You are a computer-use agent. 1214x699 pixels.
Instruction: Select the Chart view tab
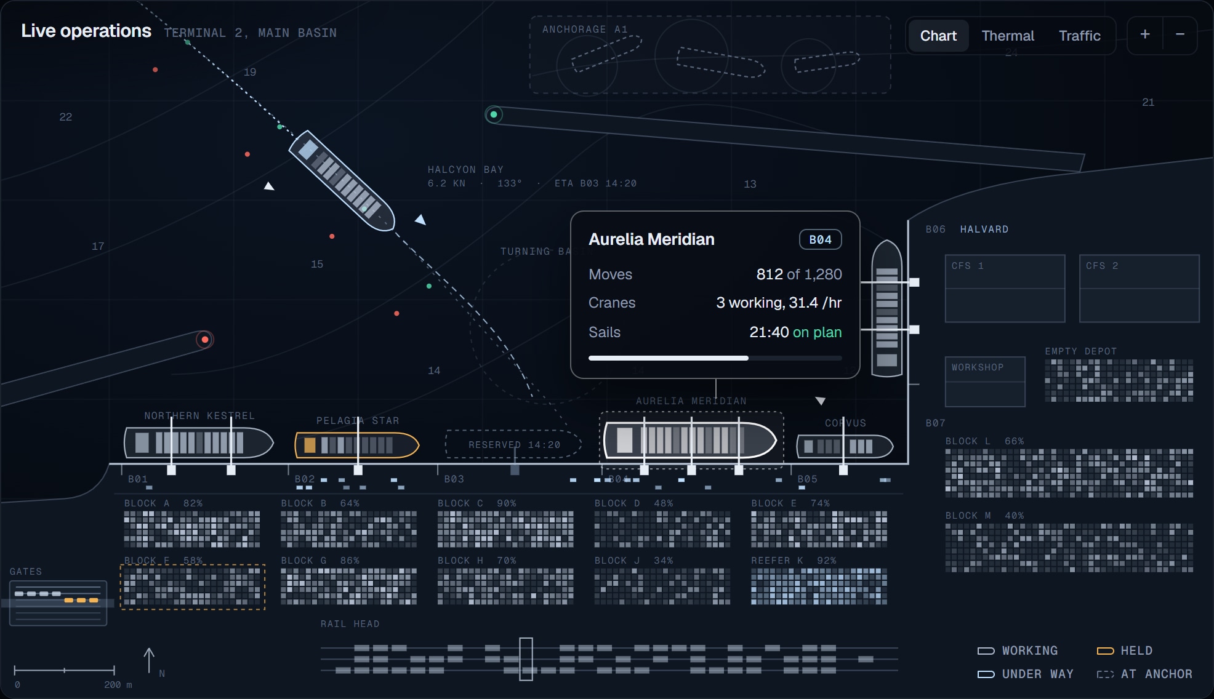[x=938, y=36]
